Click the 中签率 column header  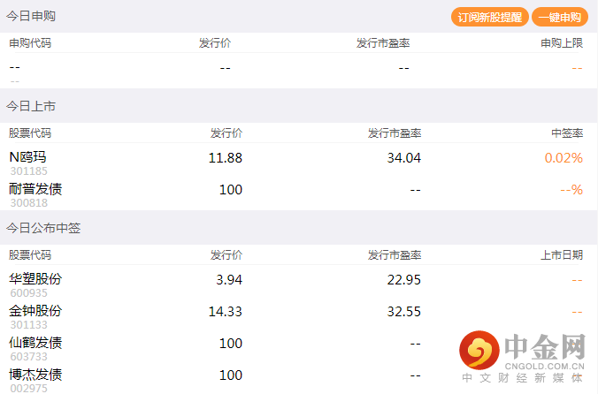click(x=567, y=133)
